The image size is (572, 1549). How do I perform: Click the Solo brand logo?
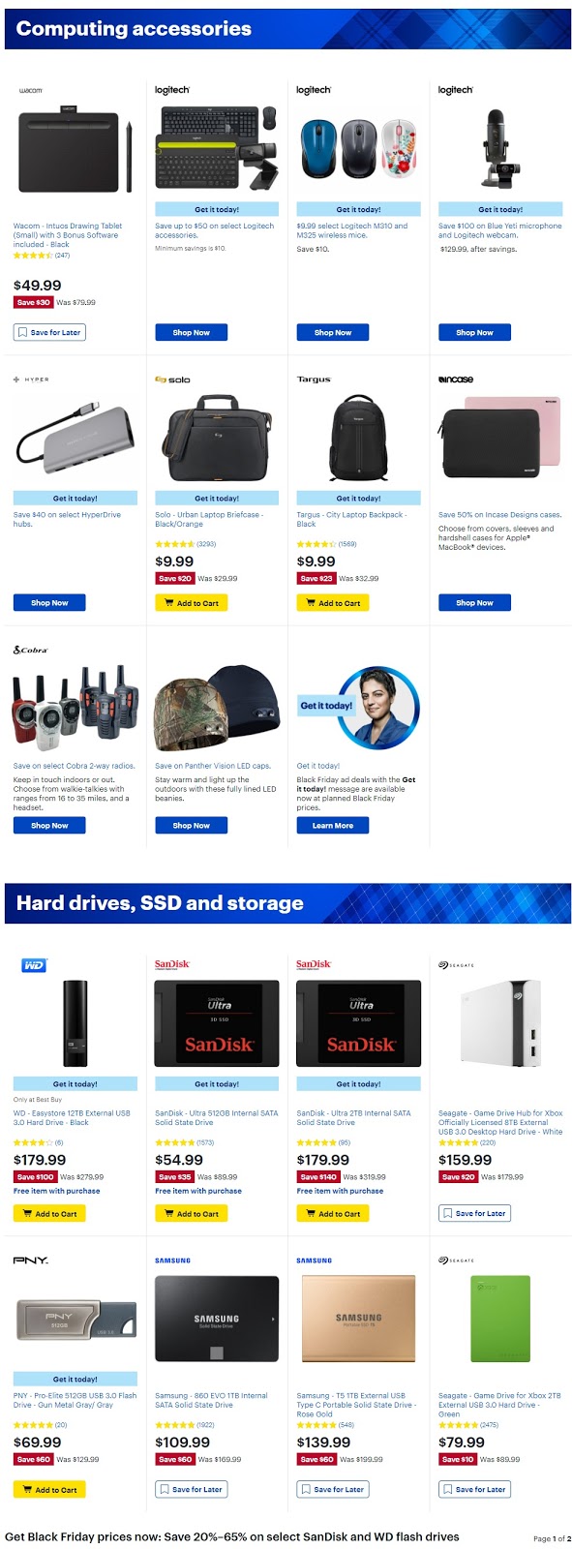click(172, 380)
